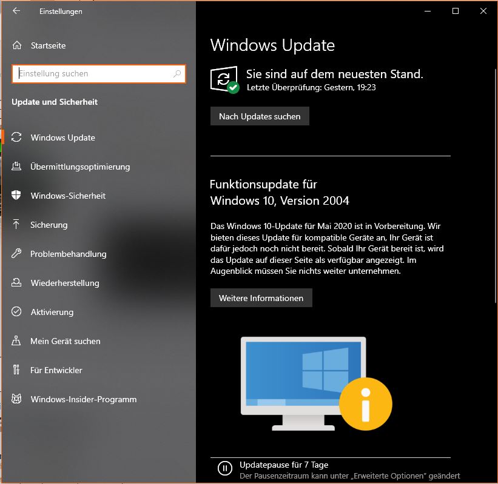Click the Übermittlungsoptimierung icon
The image size is (498, 484).
[16, 166]
